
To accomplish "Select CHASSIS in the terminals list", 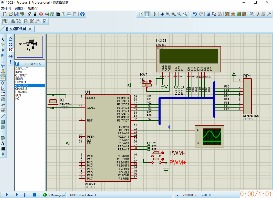I will click(x=30, y=89).
